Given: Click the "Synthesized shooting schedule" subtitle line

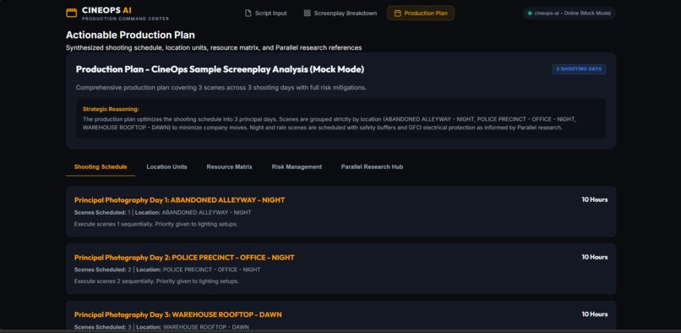Looking at the screenshot, I should pyautogui.click(x=214, y=48).
